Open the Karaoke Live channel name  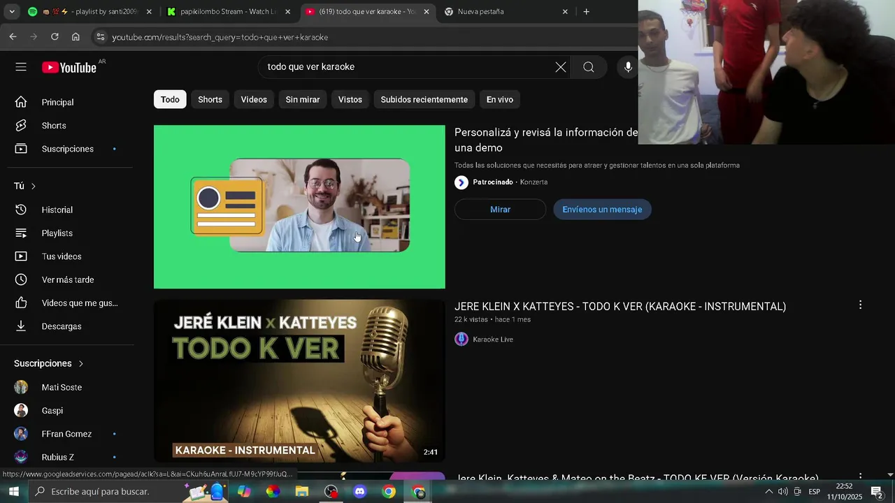pos(493,340)
